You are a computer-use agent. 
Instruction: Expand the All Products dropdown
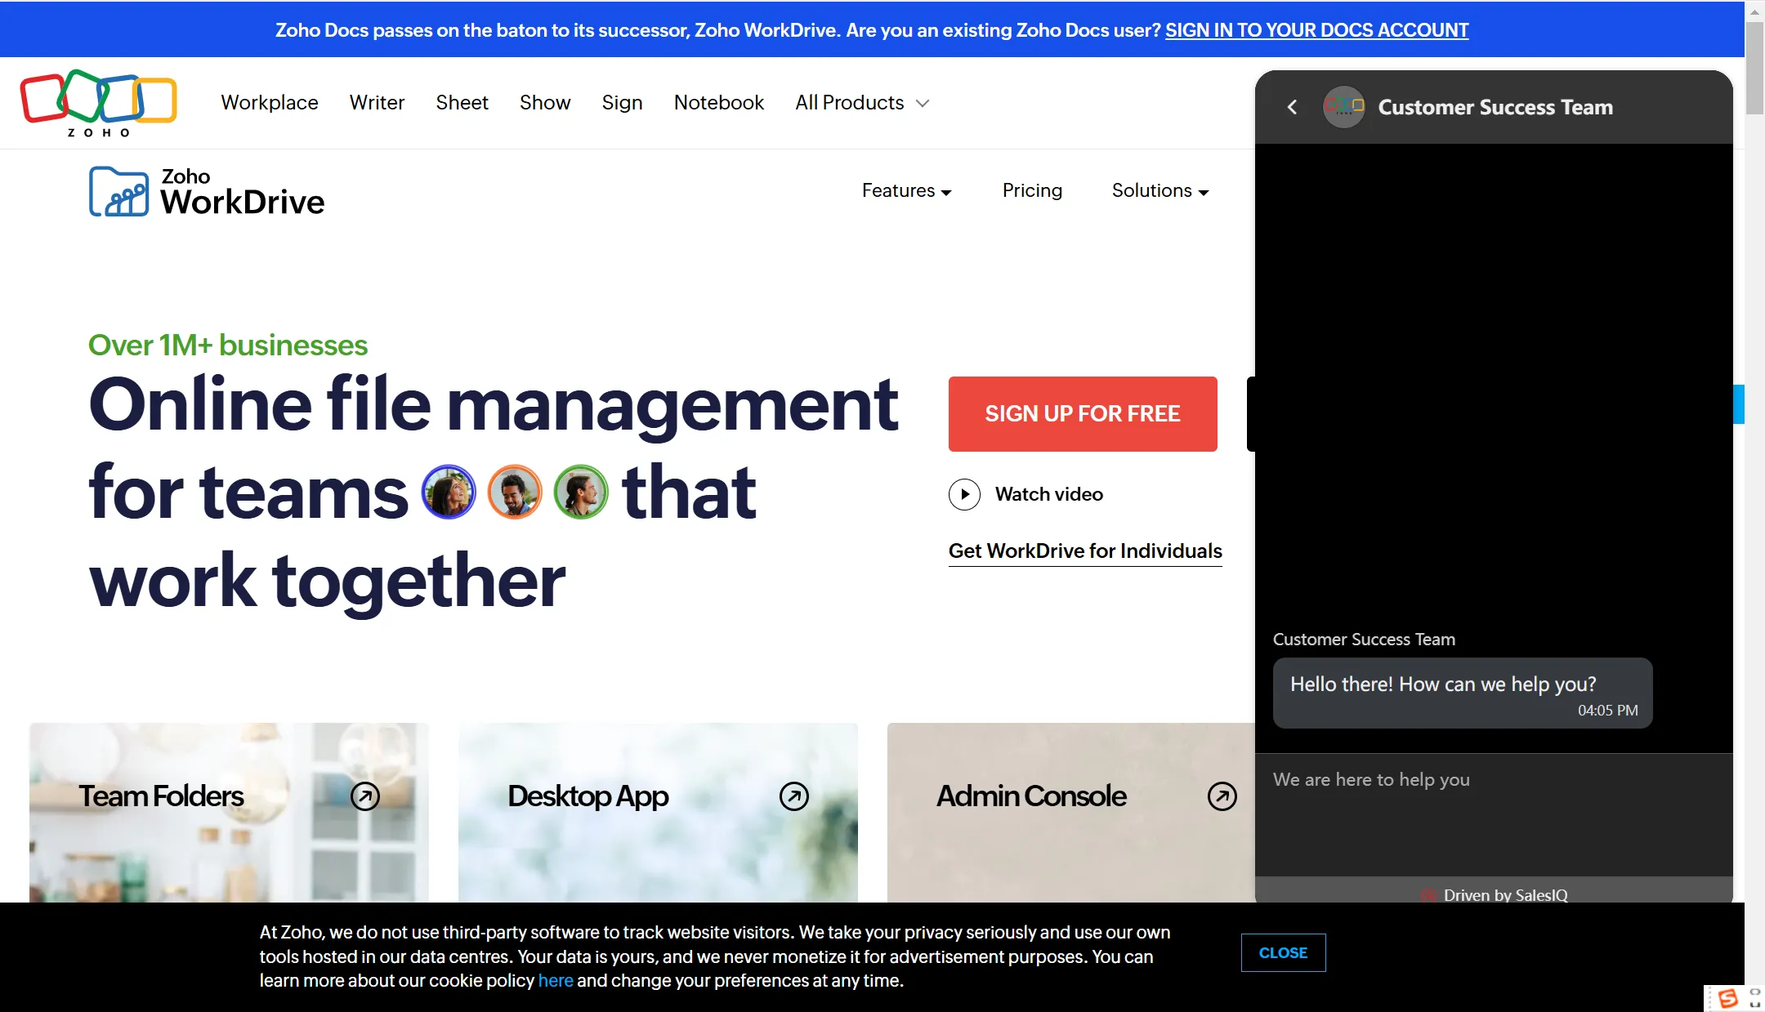[x=862, y=103]
